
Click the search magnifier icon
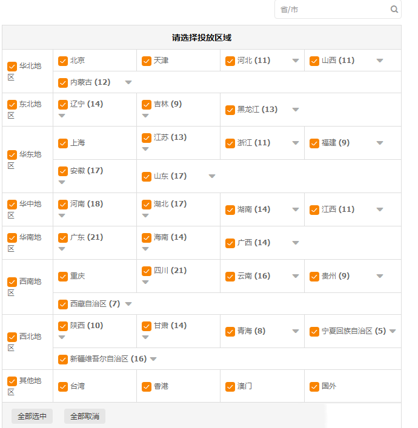[x=394, y=10]
